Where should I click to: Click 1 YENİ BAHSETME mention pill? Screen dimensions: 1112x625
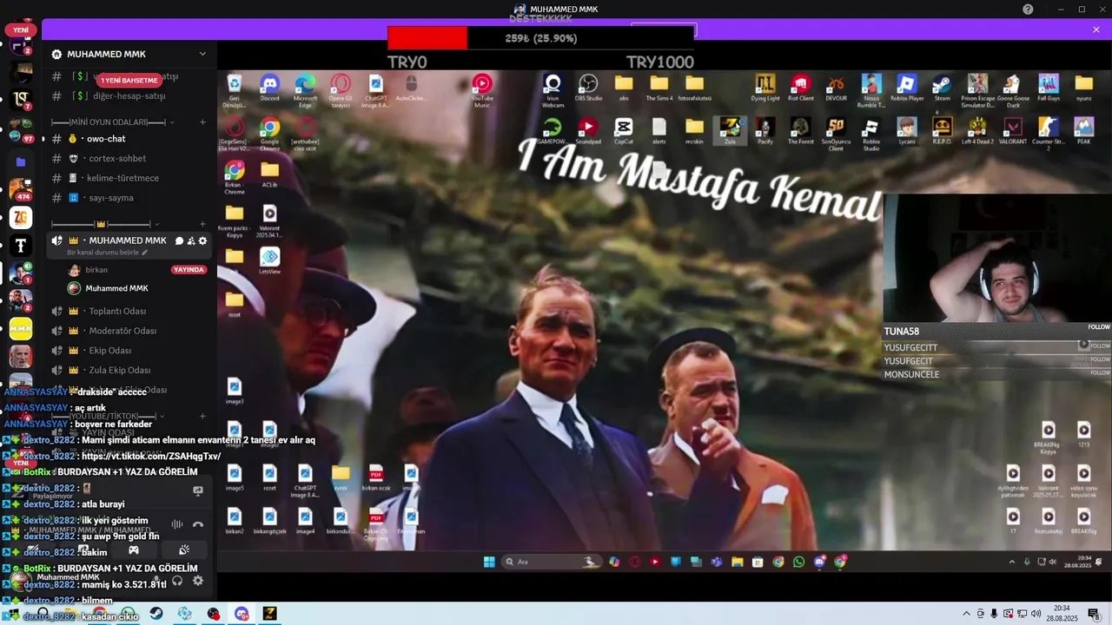(129, 80)
